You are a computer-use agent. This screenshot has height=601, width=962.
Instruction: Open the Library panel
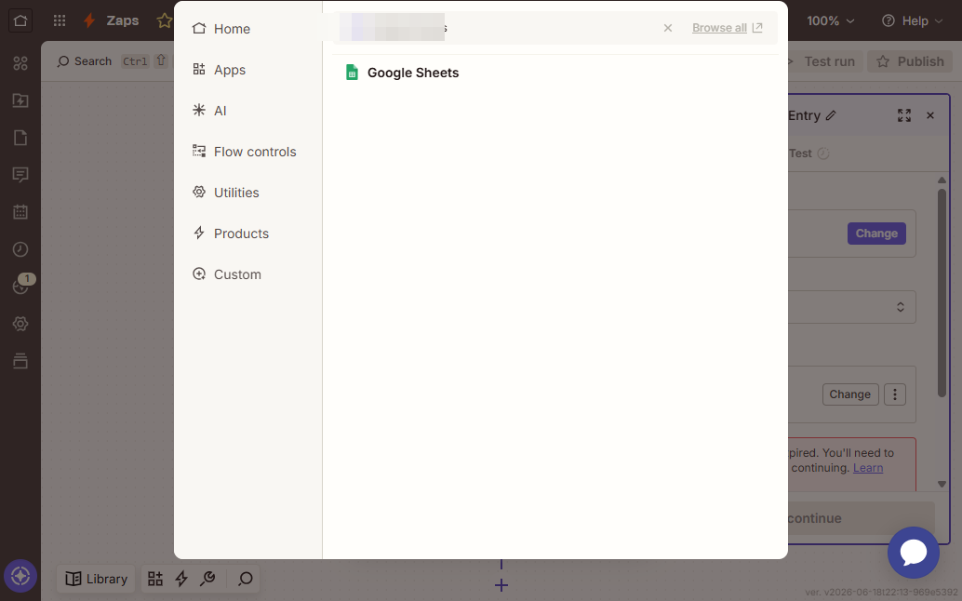(x=97, y=579)
